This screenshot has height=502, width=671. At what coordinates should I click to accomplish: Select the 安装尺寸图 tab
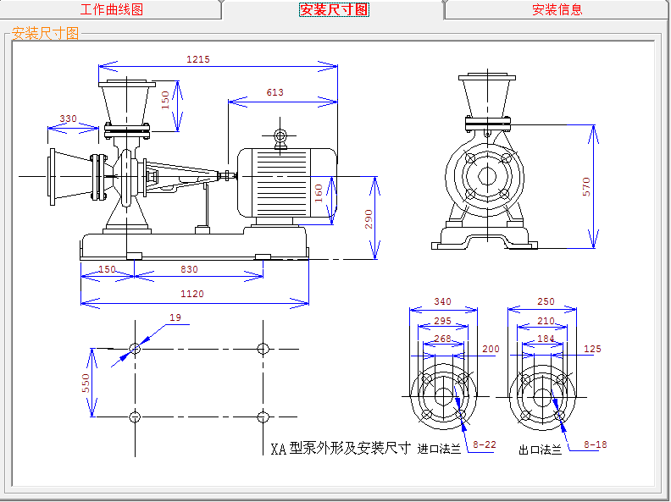334,9
